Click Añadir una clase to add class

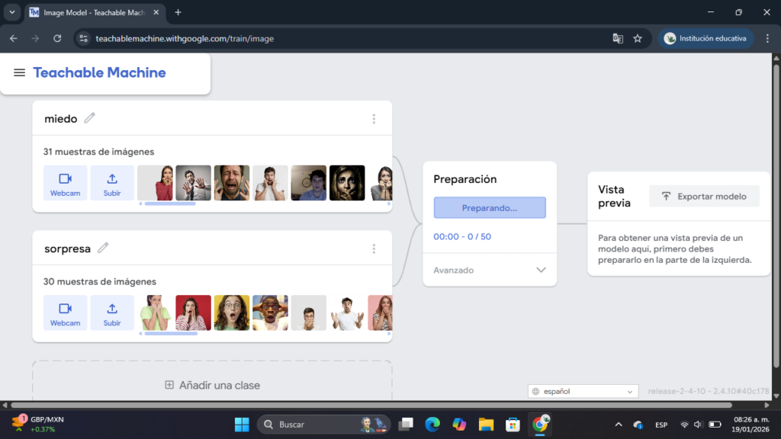click(x=213, y=385)
